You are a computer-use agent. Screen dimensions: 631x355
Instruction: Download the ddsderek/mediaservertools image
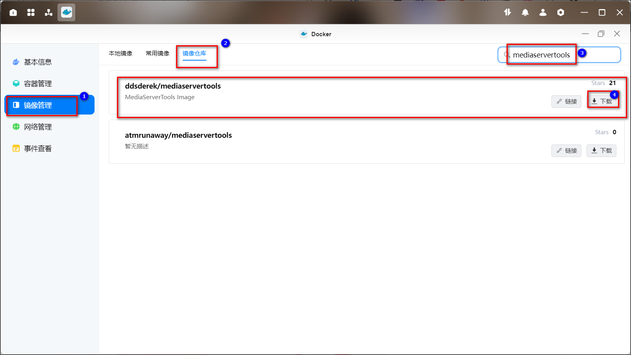pyautogui.click(x=601, y=102)
